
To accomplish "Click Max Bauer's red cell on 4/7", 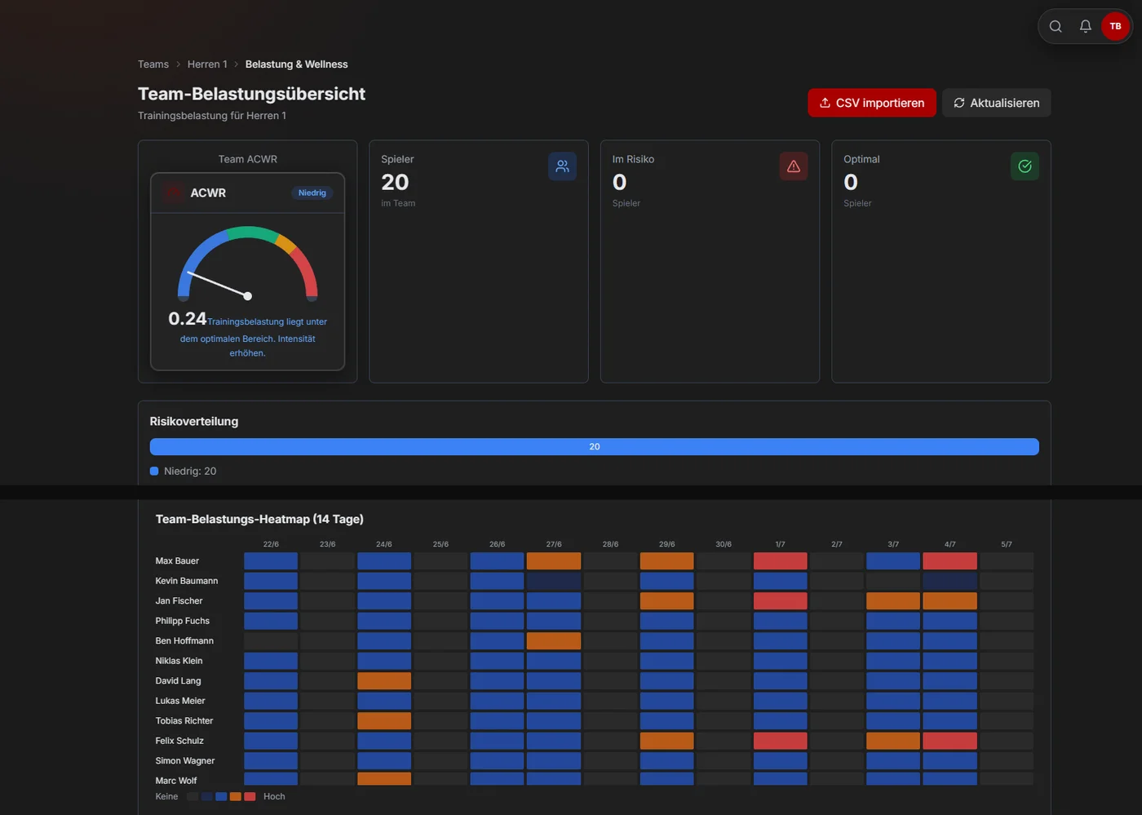I will pyautogui.click(x=949, y=561).
